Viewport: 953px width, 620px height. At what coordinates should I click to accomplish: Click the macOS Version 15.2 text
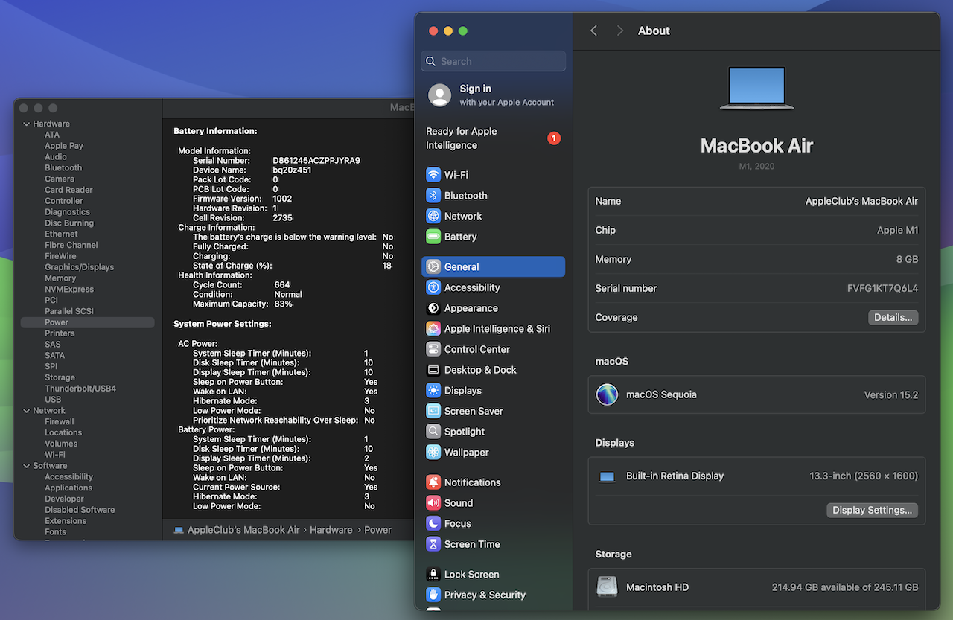[x=890, y=394]
